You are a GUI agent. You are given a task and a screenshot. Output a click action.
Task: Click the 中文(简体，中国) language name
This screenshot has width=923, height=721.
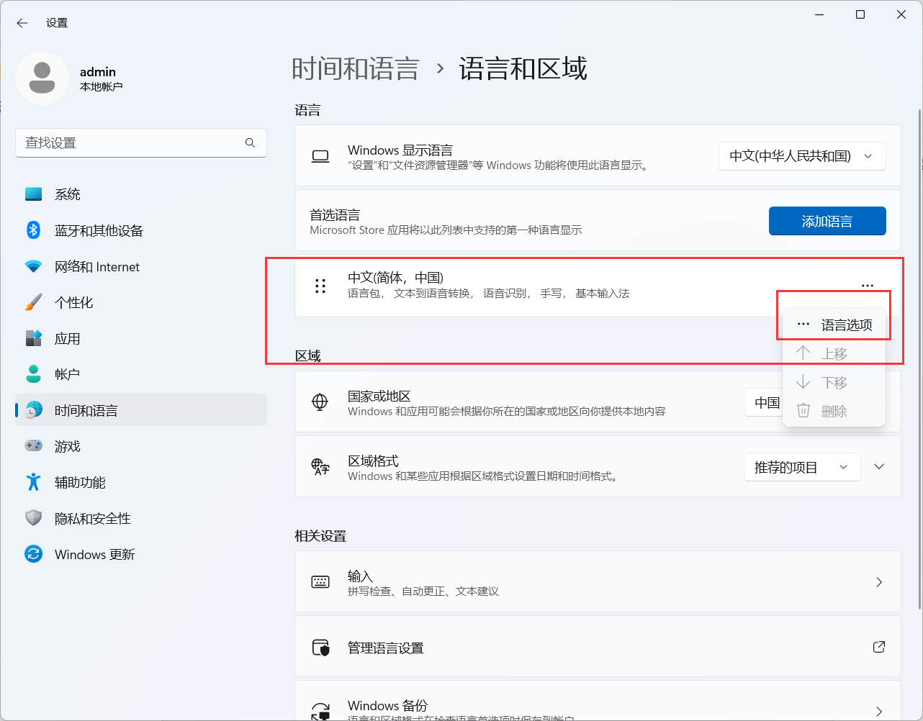pos(395,278)
